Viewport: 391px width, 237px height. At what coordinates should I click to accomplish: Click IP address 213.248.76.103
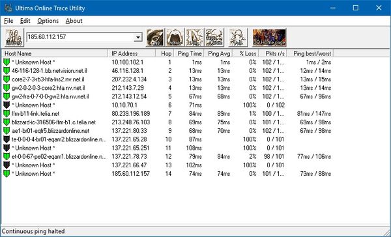(x=131, y=122)
